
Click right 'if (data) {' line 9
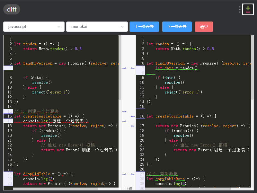click(168, 77)
